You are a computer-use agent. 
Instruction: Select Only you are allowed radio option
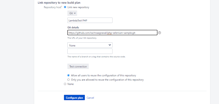pyautogui.click(x=69, y=80)
